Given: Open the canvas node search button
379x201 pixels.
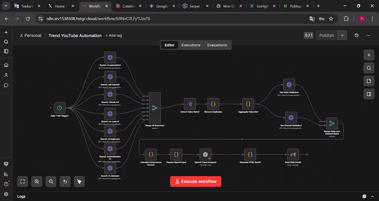Looking at the screenshot, I should [369, 68].
